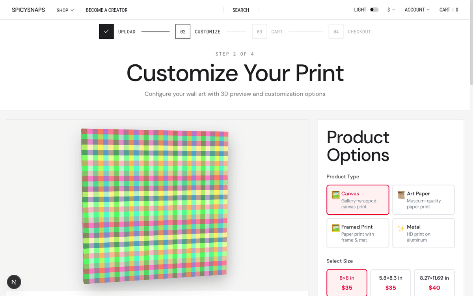Viewport: 473px width, 296px height.
Task: Click the Framed Print picture icon
Action: (336, 228)
